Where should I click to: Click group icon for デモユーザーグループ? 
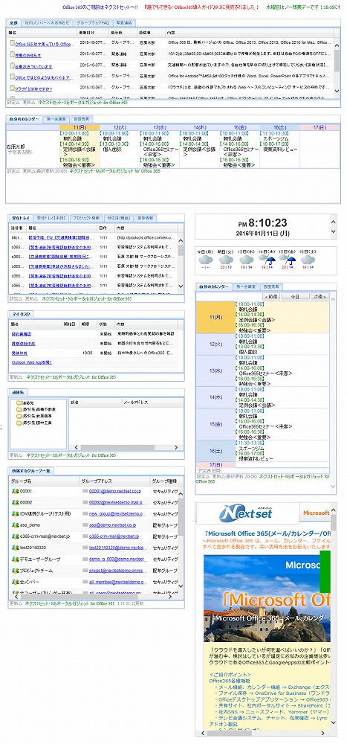click(15, 559)
